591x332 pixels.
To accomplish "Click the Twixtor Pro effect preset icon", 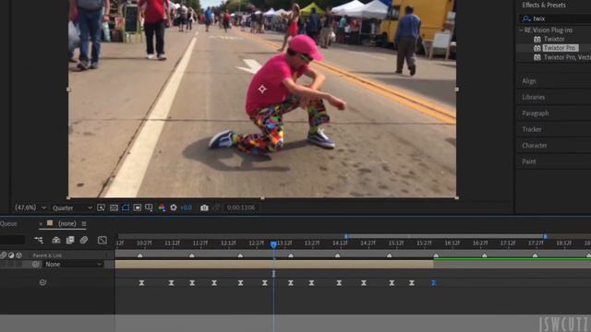I will tap(537, 48).
